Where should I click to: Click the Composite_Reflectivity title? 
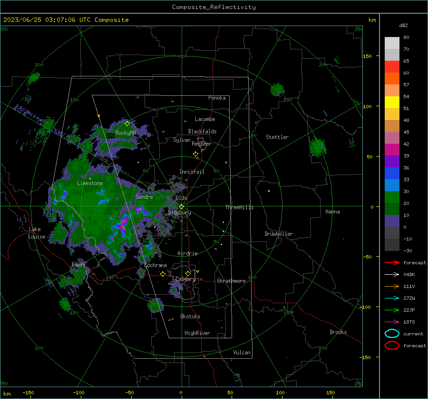click(x=214, y=7)
